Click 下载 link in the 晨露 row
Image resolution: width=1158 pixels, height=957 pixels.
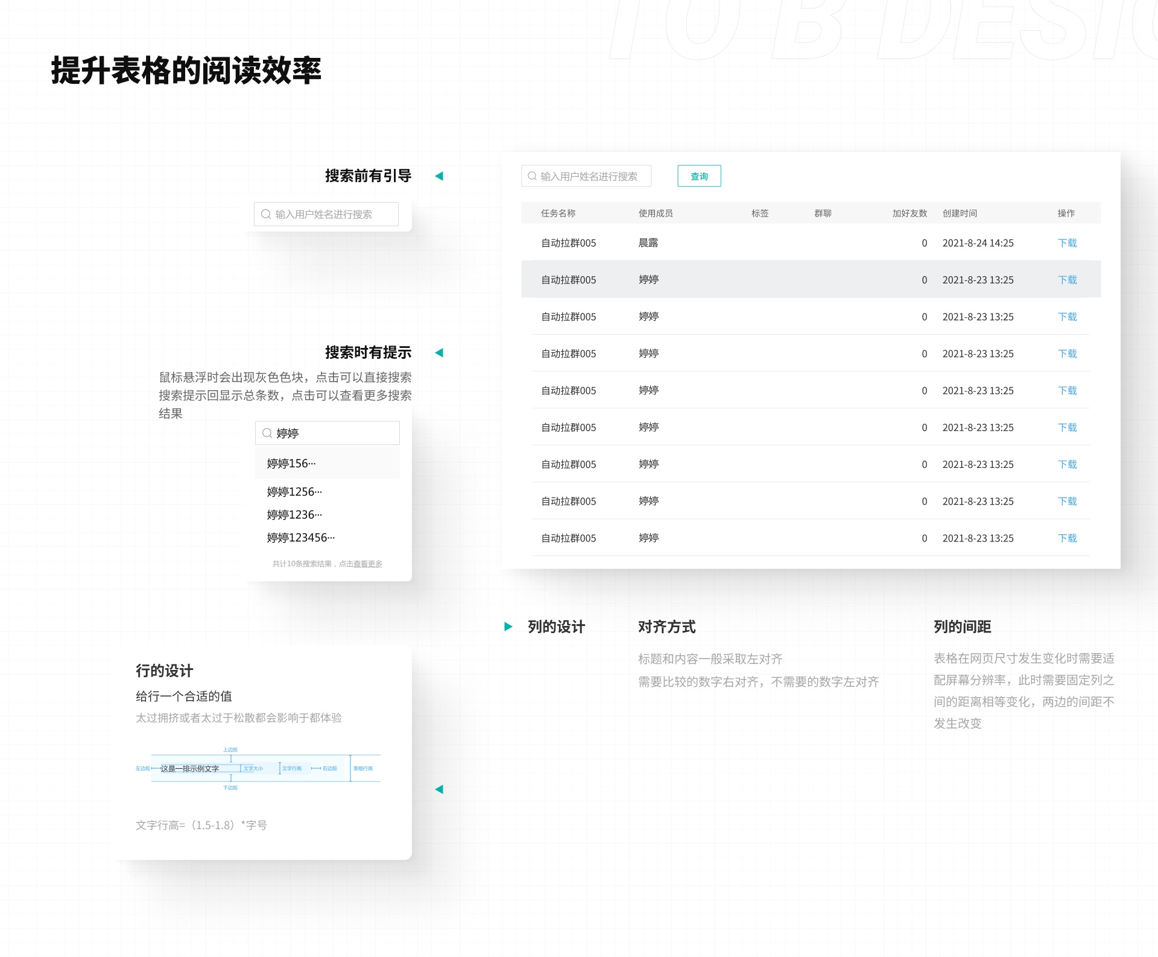1067,243
